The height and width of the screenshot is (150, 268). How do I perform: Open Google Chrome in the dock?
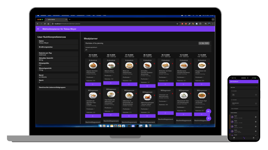[x=119, y=126]
